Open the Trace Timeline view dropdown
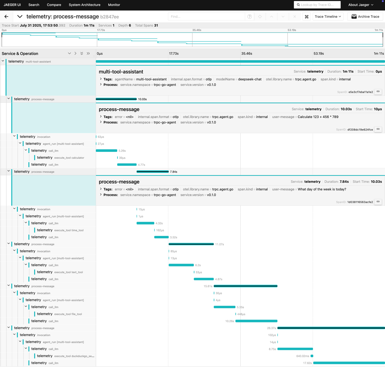This screenshot has width=385, height=376. click(x=328, y=17)
